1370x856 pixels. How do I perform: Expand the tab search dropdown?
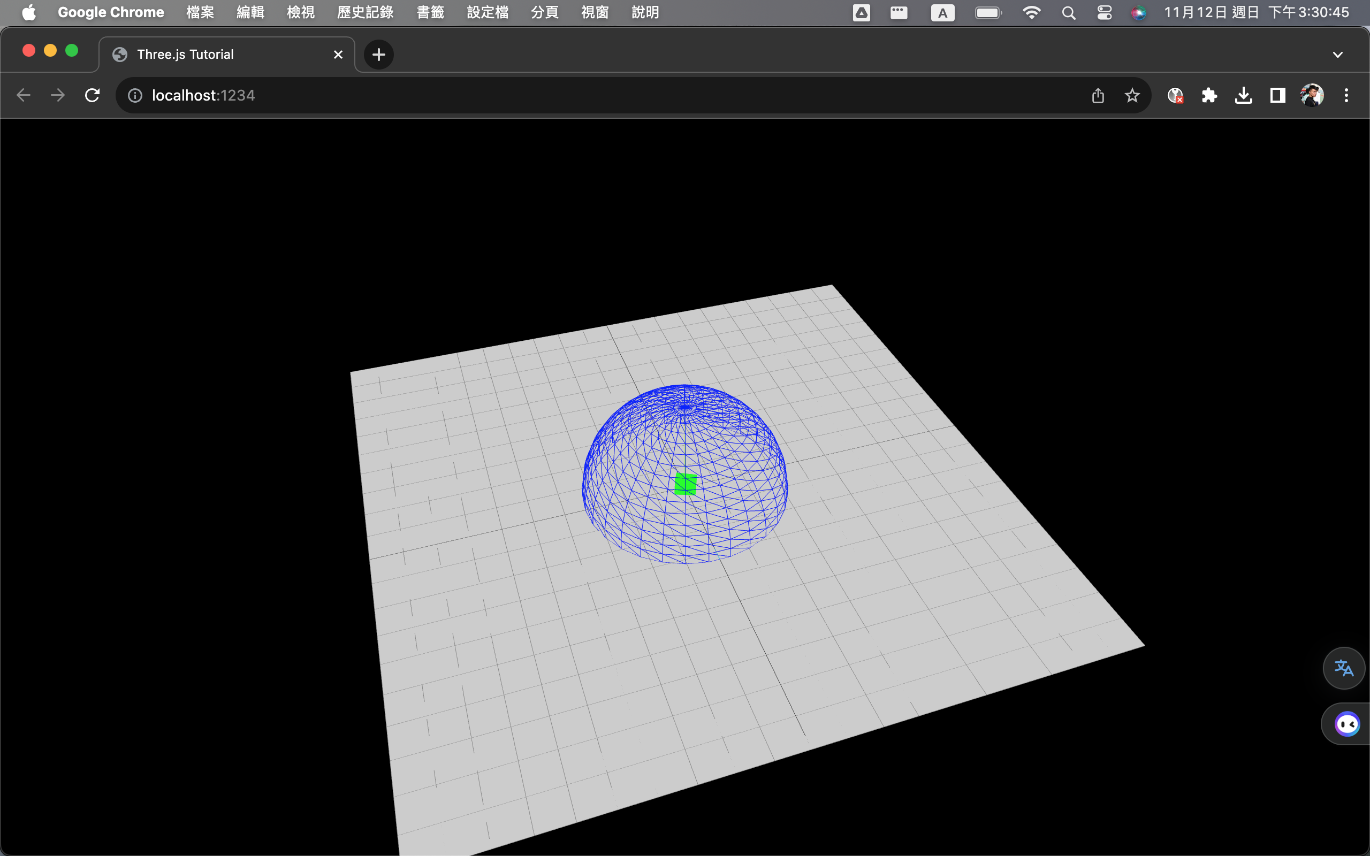pos(1337,55)
